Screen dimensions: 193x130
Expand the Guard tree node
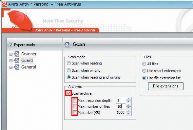pos(11,61)
